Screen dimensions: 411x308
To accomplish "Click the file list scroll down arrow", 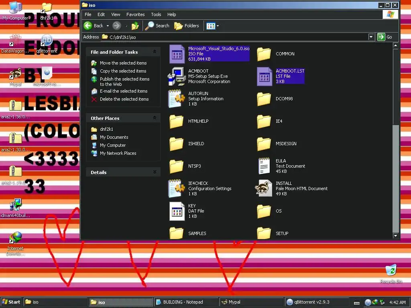I will [395, 236].
